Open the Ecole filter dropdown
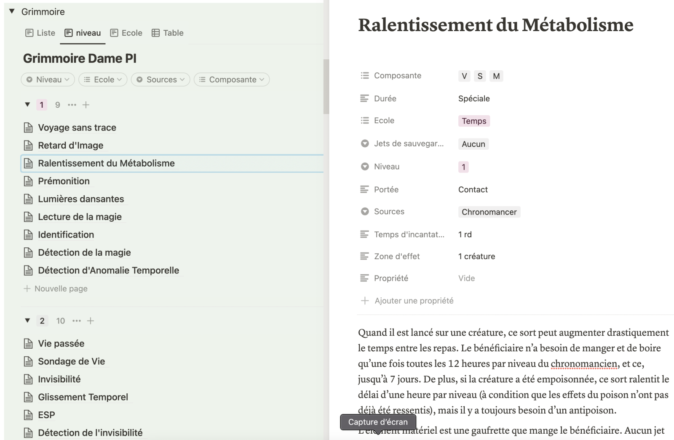Screen dimensions: 674x440 point(103,80)
